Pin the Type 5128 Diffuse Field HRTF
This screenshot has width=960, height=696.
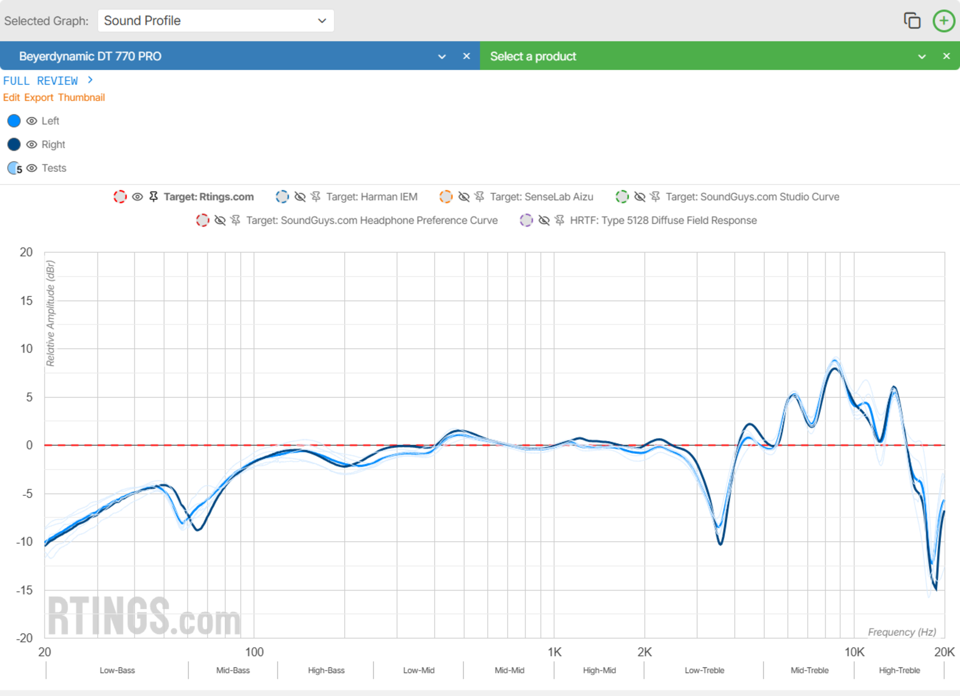point(559,220)
